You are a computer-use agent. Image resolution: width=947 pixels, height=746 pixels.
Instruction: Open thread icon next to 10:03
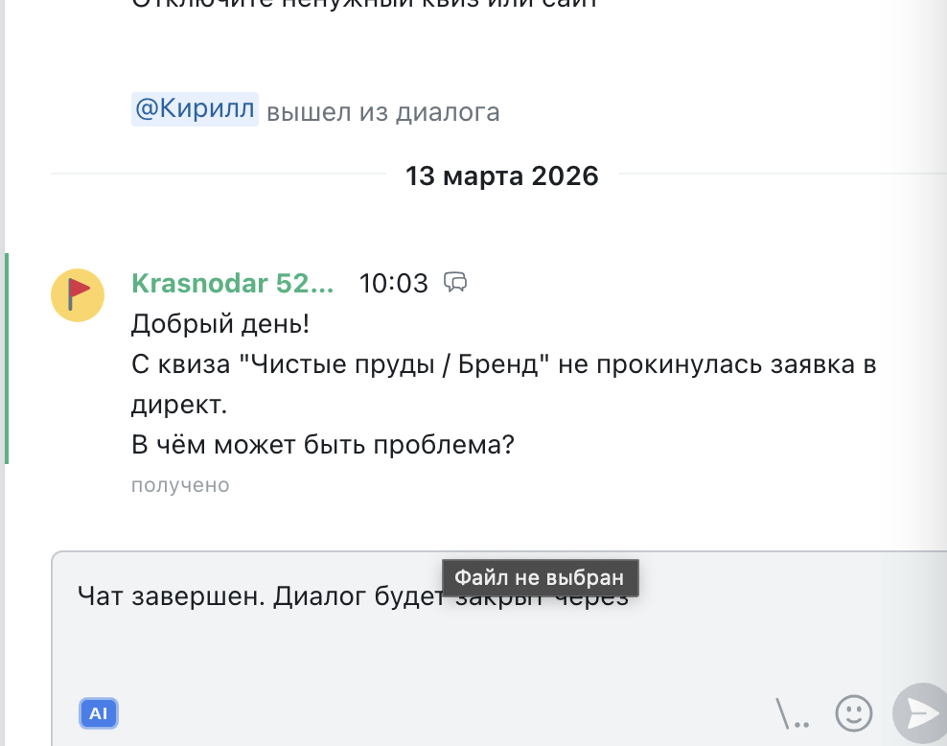pyautogui.click(x=455, y=283)
